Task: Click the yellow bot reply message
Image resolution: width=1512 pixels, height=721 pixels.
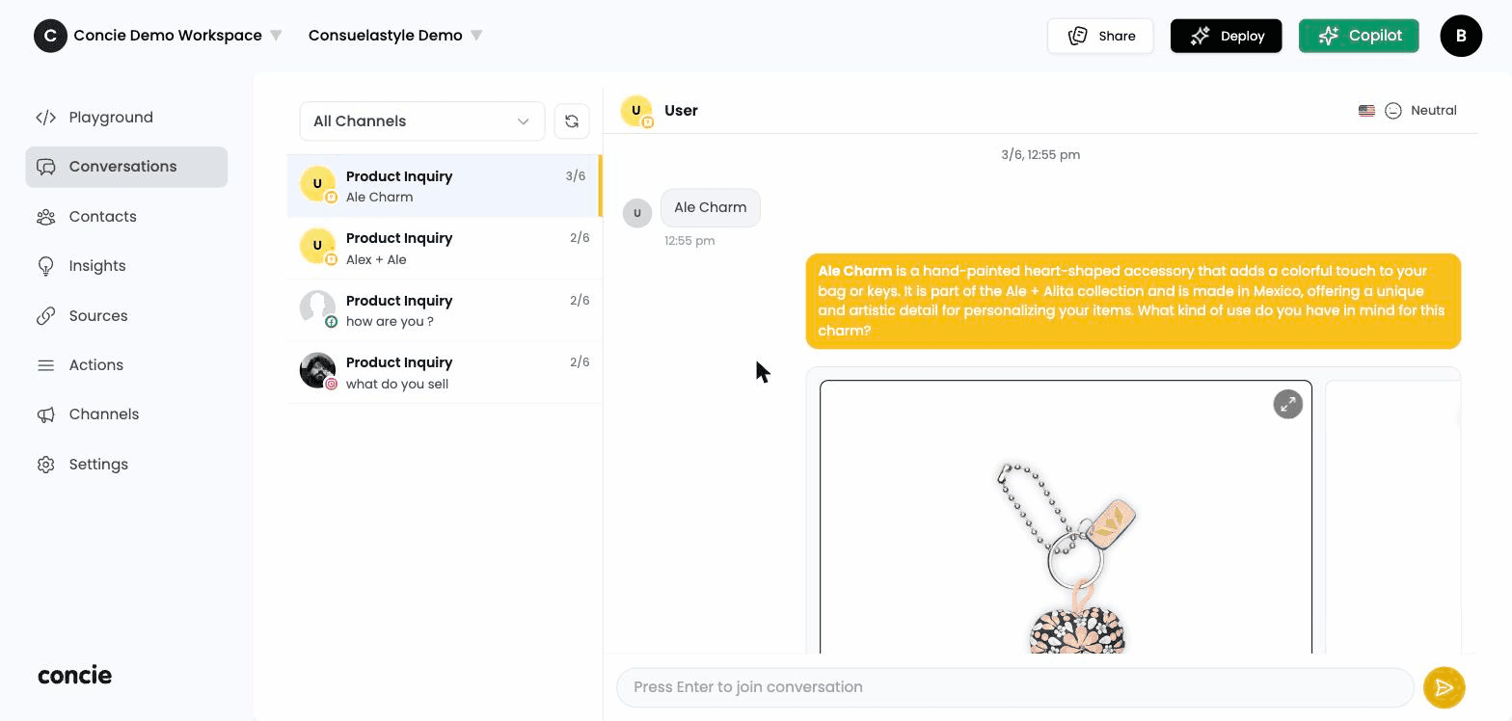Action: point(1133,301)
